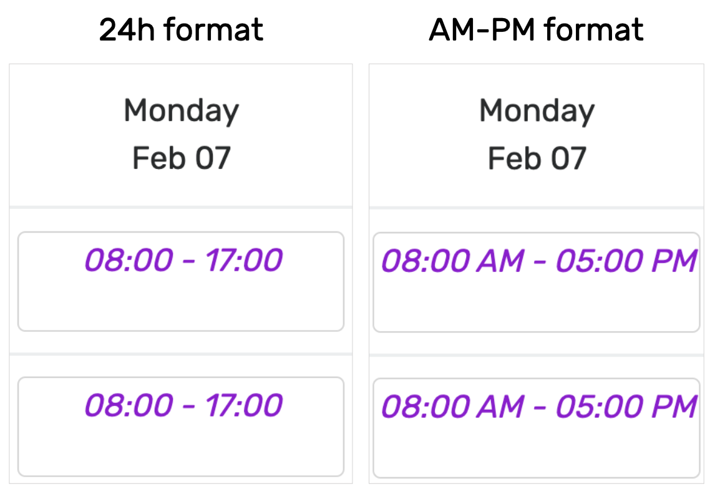Choose the second 08:00 AM - 05:00 PM slot
The height and width of the screenshot is (489, 710).
[x=537, y=428]
